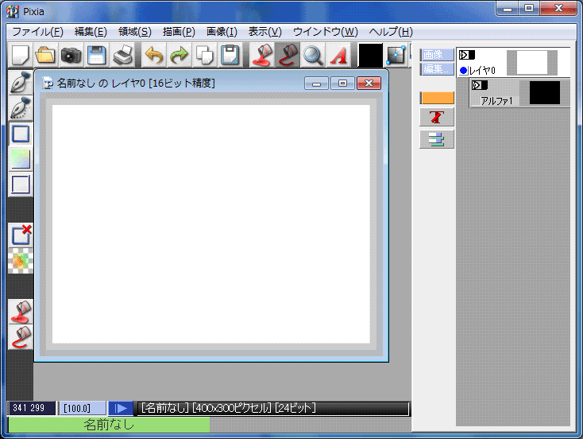
Task: Create a new blank image from toolbar
Action: pos(21,55)
